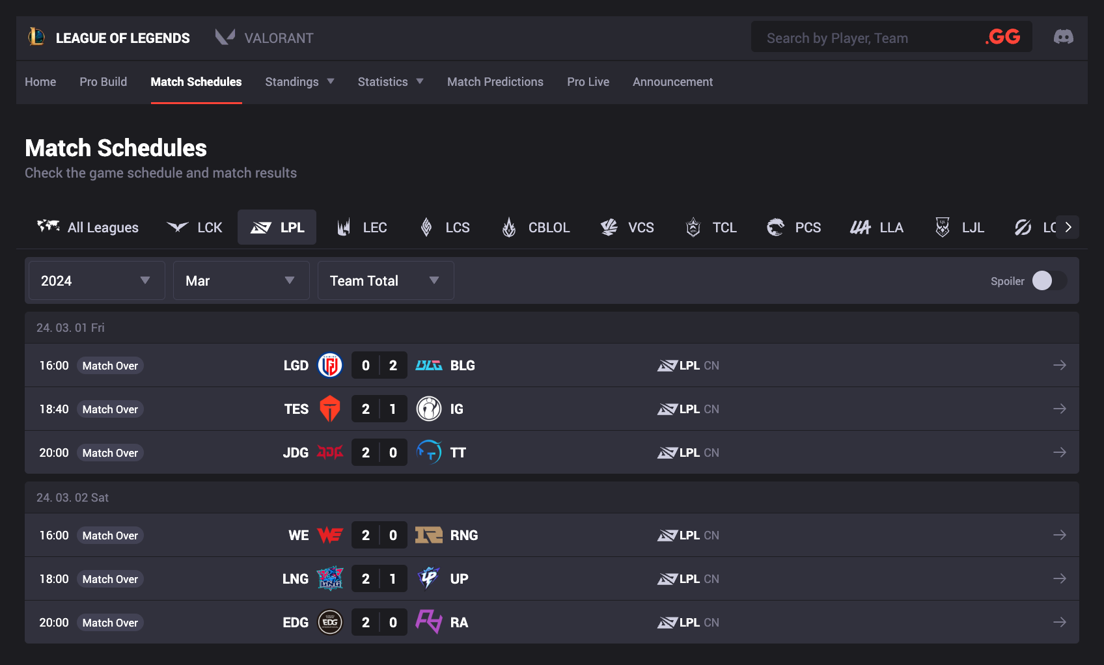This screenshot has height=665, width=1104.
Task: Click the League of Legends logo icon
Action: [x=36, y=37]
